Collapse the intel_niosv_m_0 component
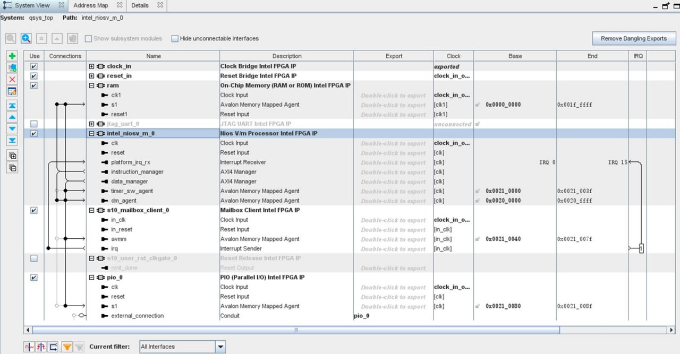 tap(91, 133)
